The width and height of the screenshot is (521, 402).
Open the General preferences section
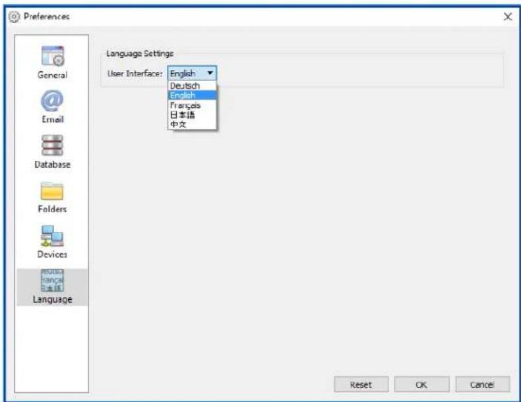coord(52,63)
